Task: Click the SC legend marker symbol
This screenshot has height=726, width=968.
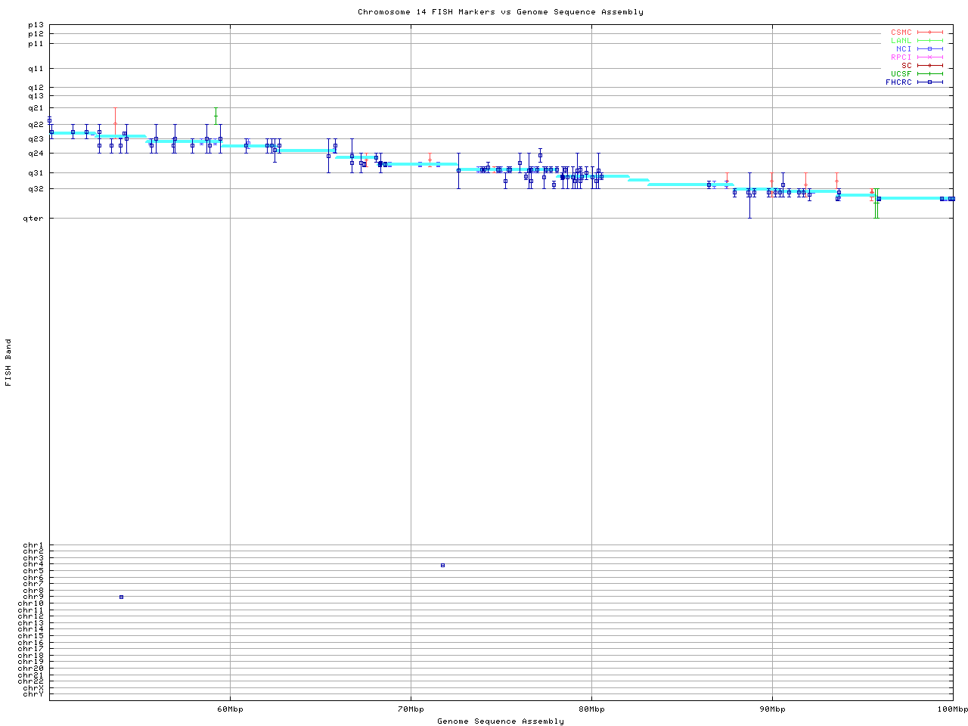Action: point(929,66)
